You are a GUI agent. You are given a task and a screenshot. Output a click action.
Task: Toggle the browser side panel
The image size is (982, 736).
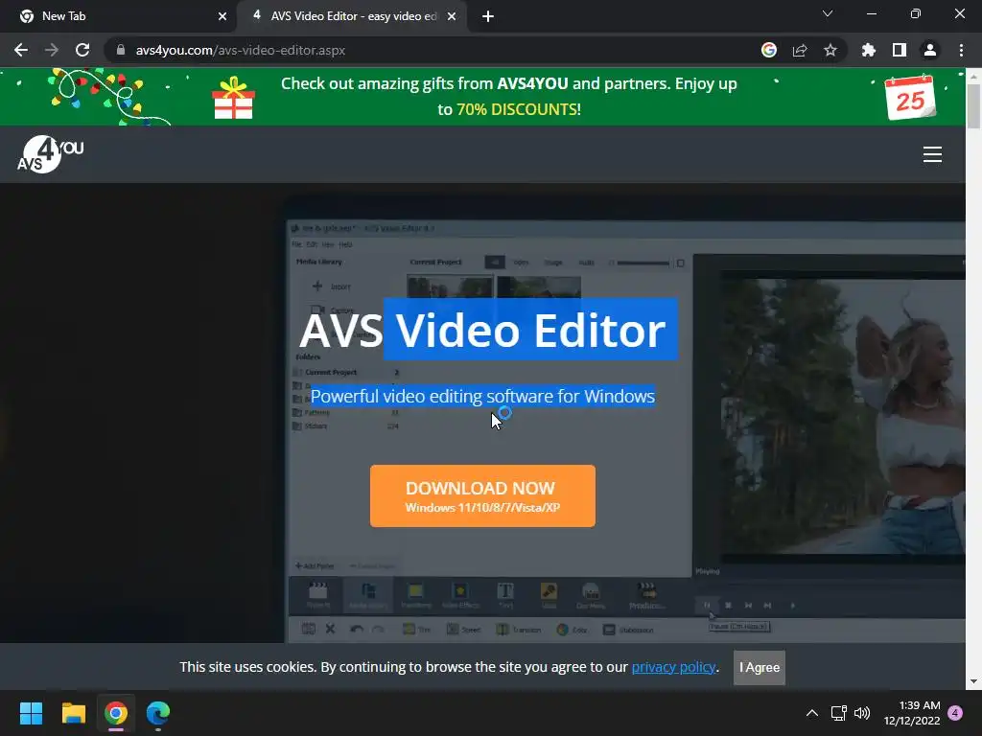click(900, 50)
